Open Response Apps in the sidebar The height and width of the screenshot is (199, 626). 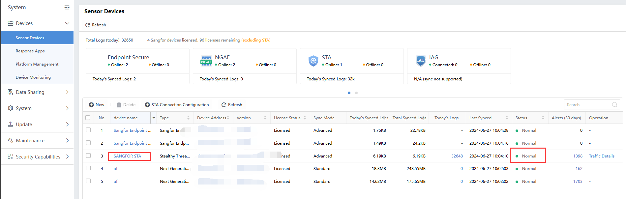(x=30, y=51)
